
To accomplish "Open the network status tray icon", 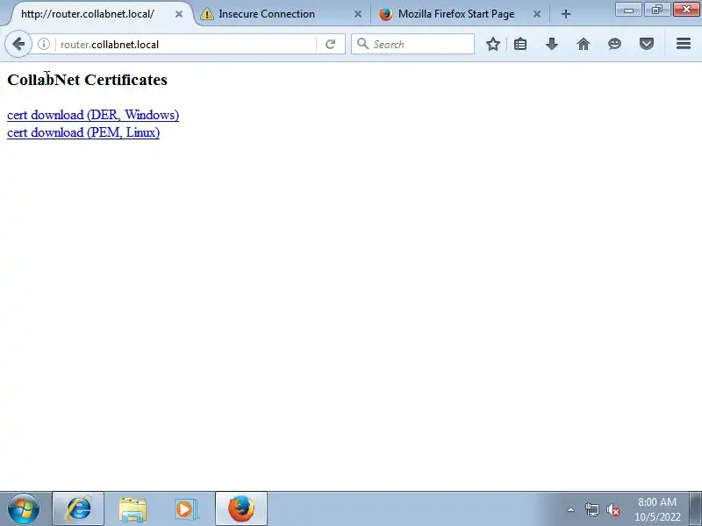I will tap(592, 509).
